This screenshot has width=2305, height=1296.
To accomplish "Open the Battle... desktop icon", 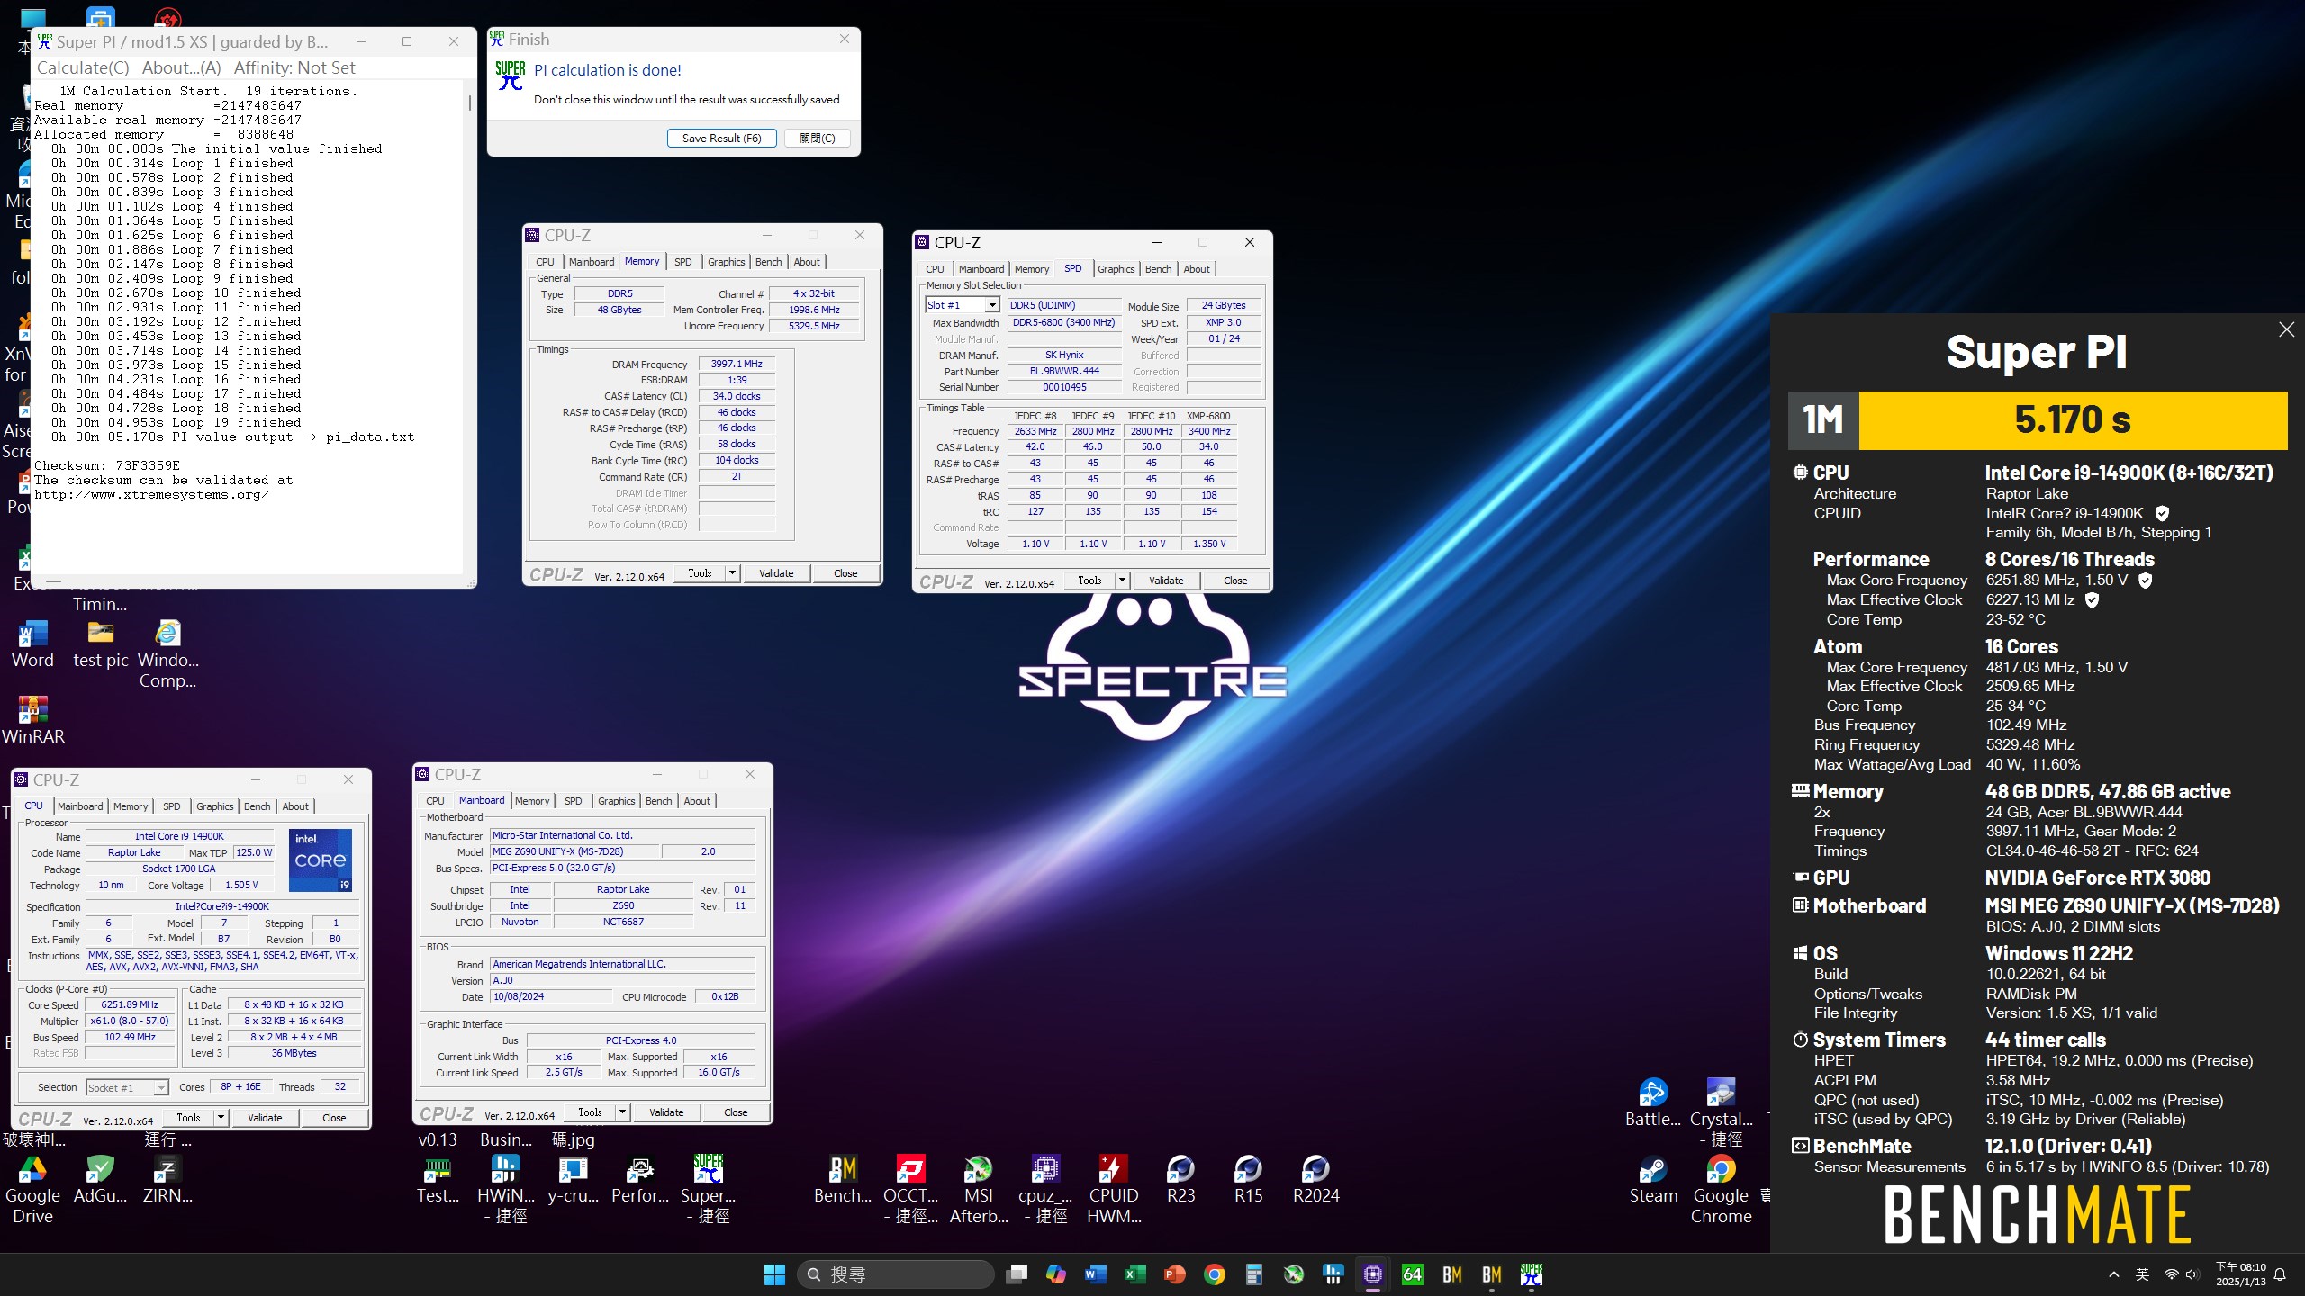I will [x=1653, y=1102].
